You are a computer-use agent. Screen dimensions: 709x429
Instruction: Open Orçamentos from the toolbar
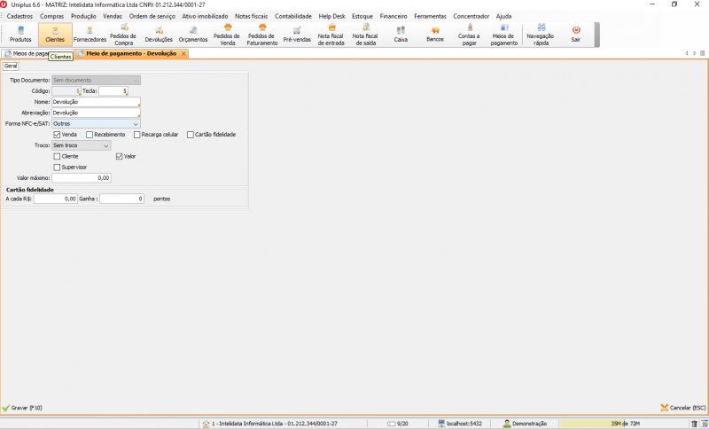coord(193,35)
